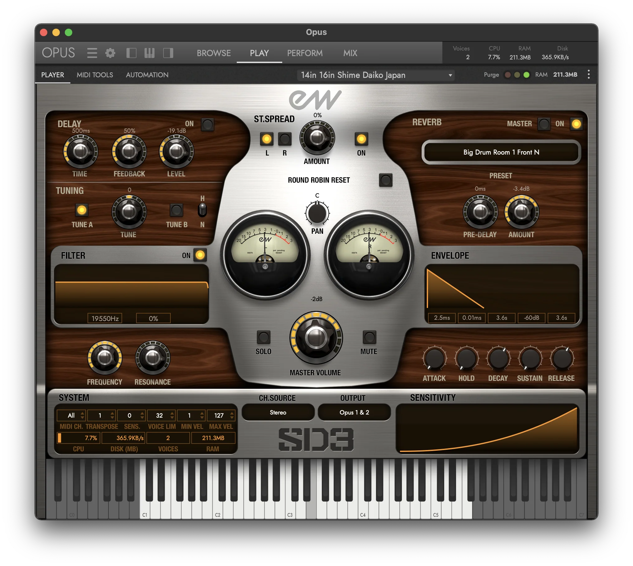
Task: Open the three-dot options menu
Action: (x=588, y=74)
